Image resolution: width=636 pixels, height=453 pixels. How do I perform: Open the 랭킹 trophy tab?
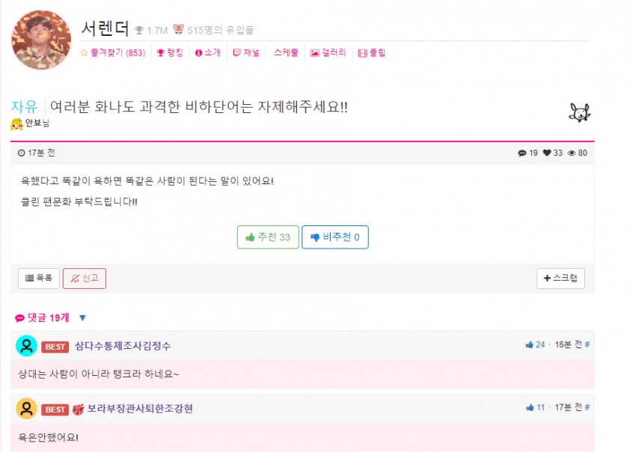(x=170, y=52)
